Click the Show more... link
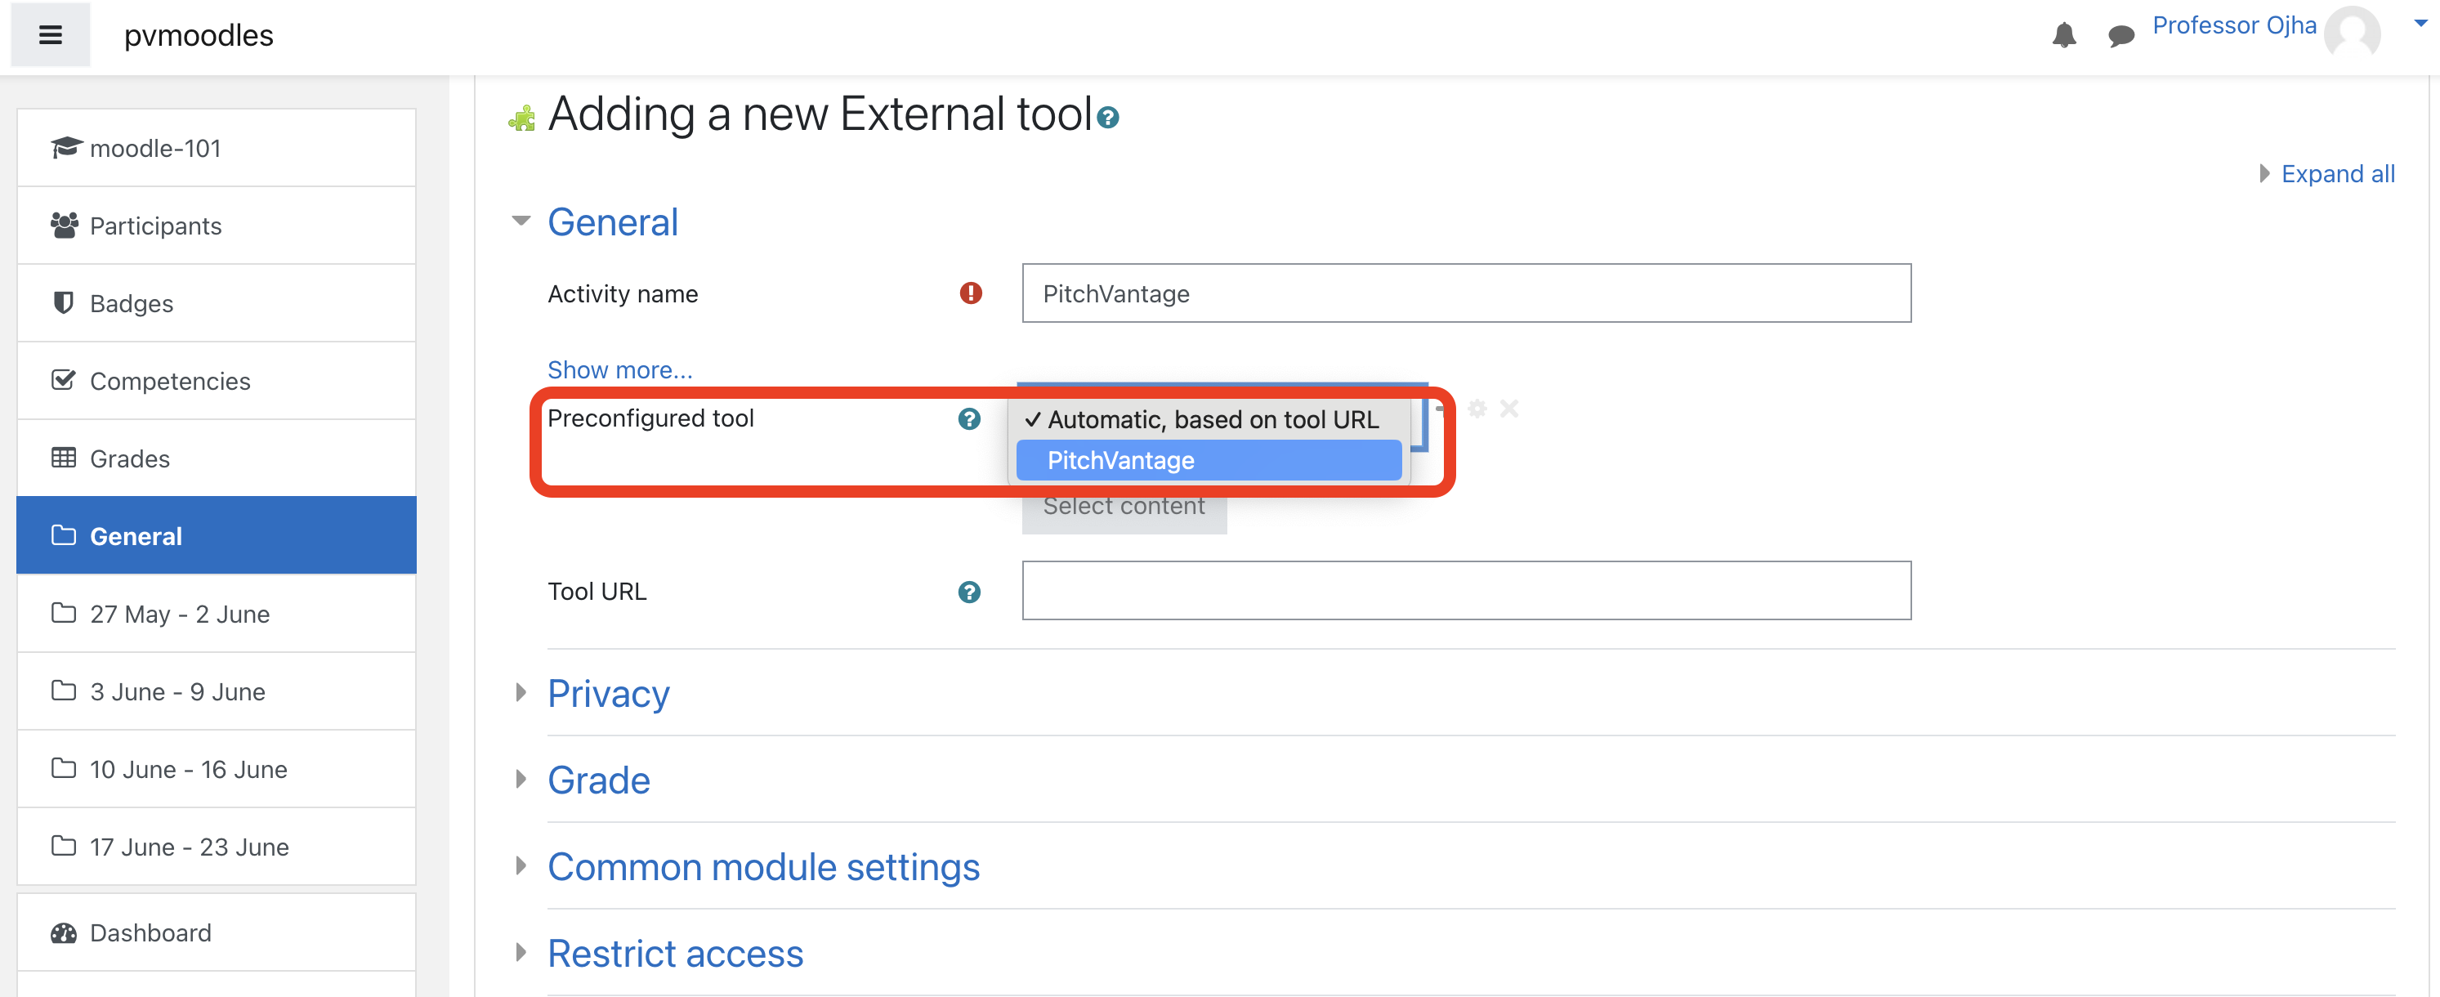This screenshot has width=2440, height=997. coord(619,369)
